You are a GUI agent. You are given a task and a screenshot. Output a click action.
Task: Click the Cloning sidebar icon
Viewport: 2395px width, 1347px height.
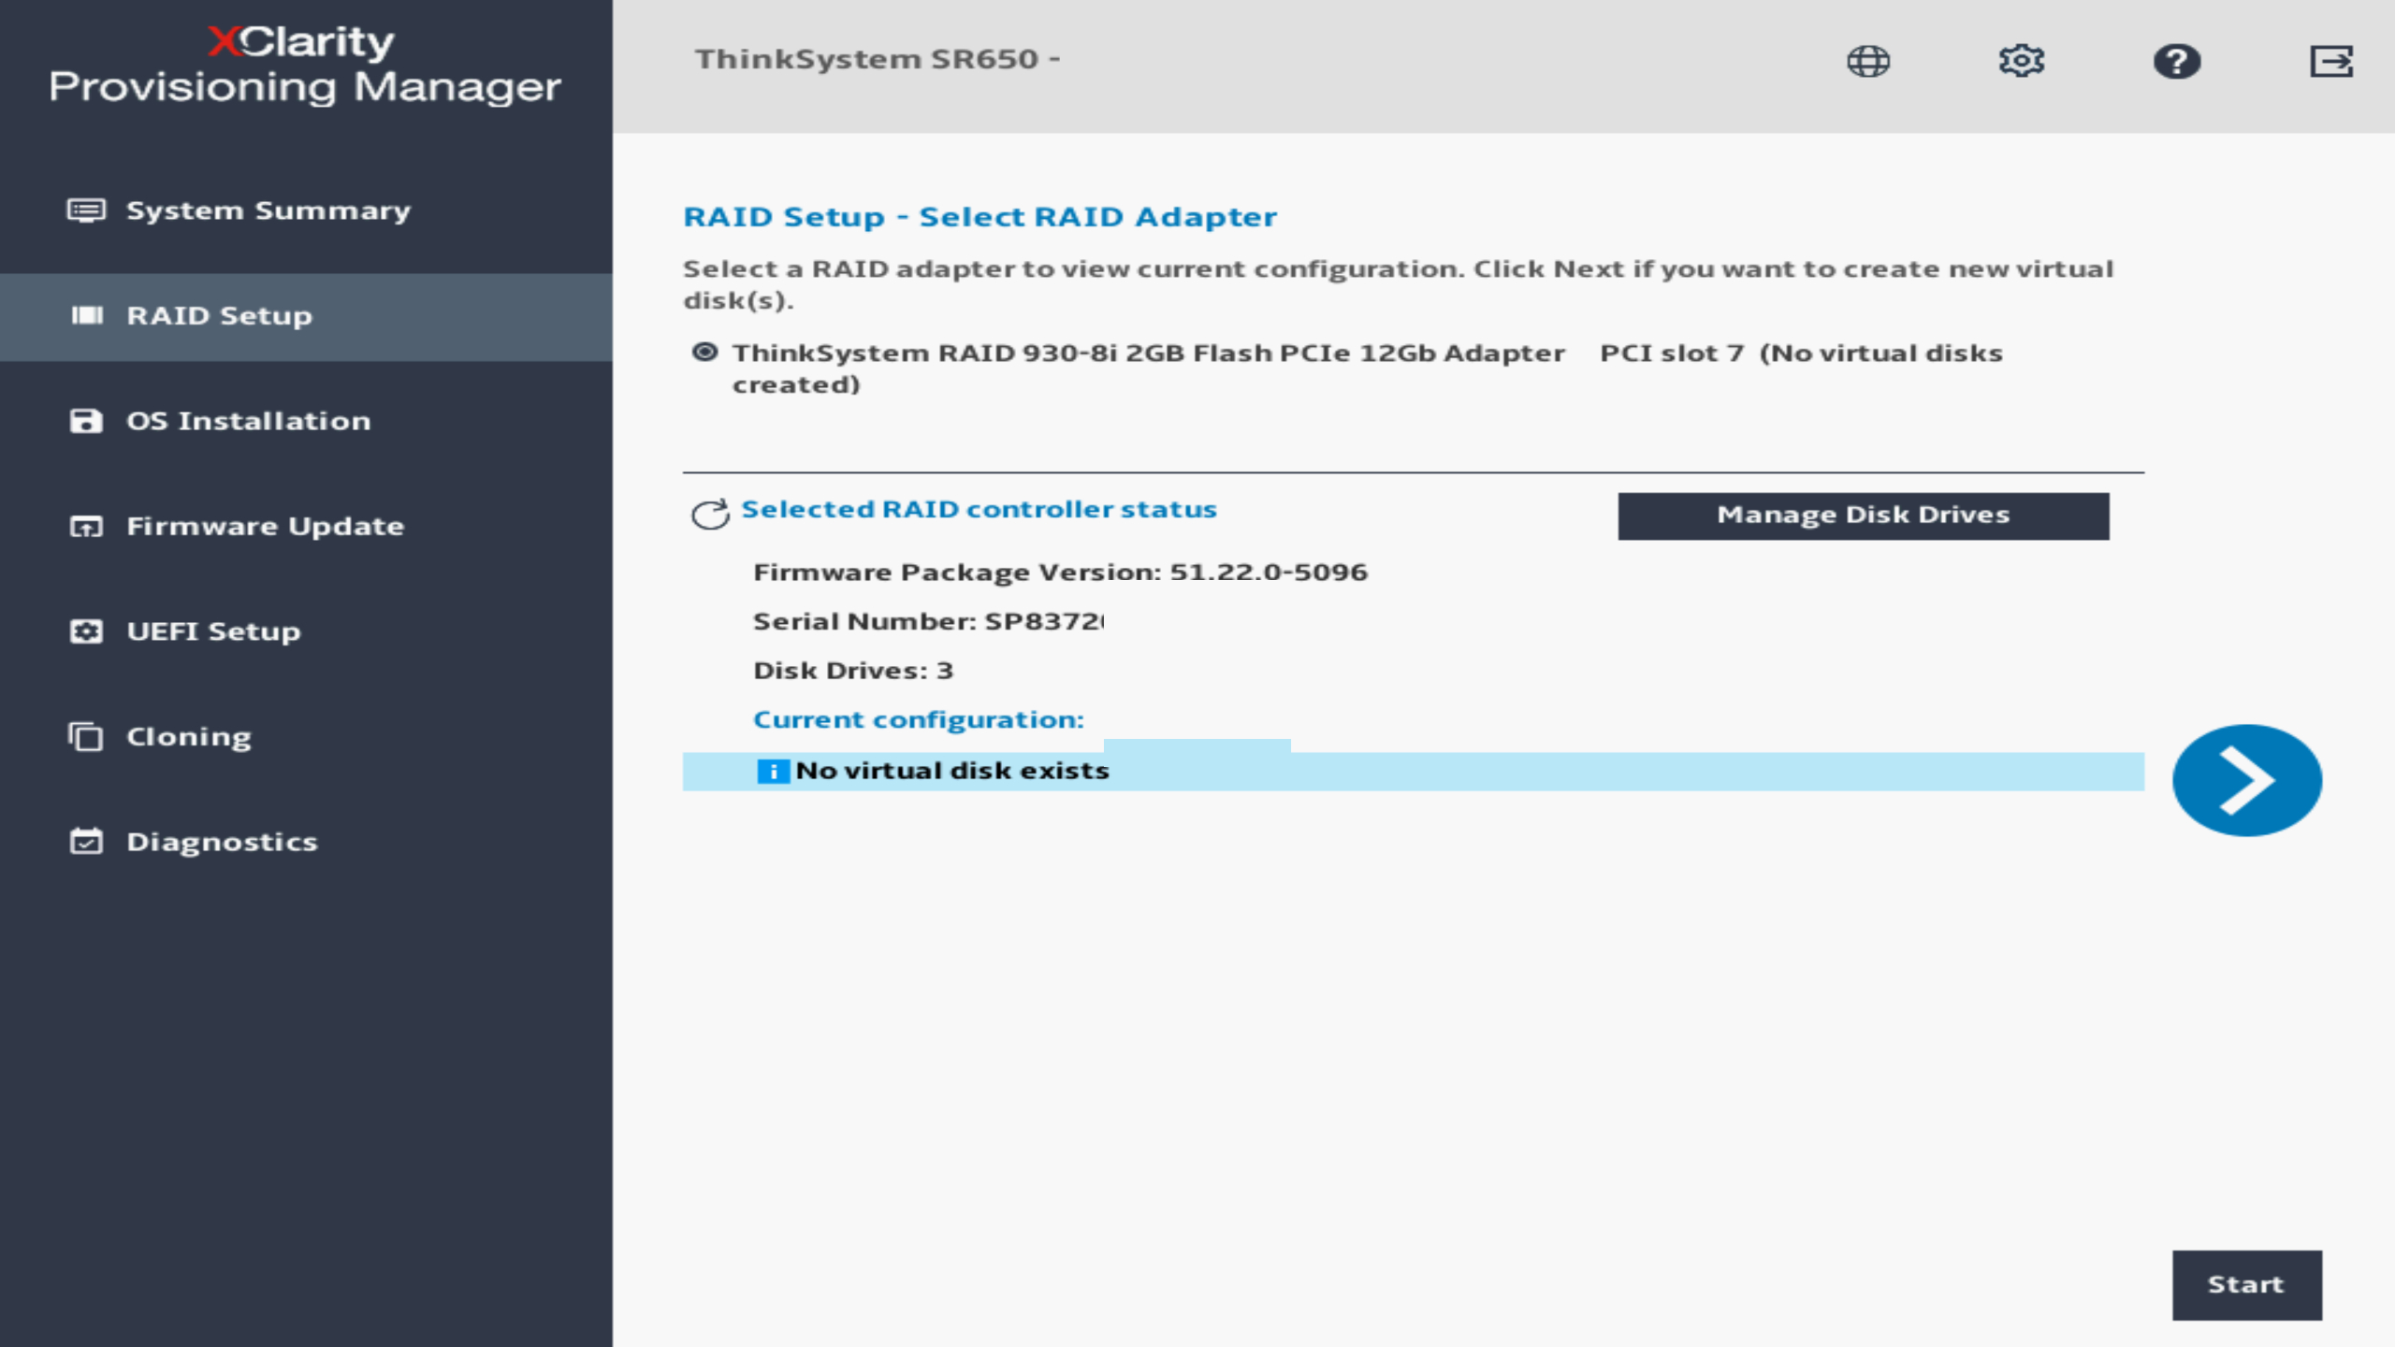click(x=86, y=736)
